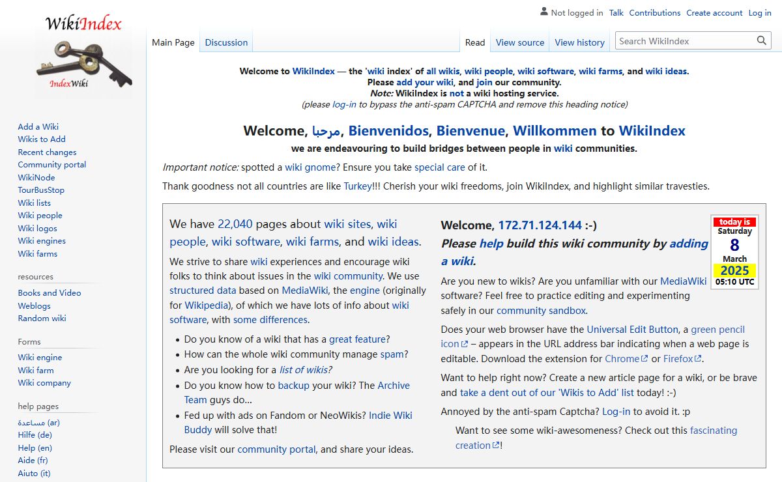Open the Community portal sidebar link

coord(52,164)
